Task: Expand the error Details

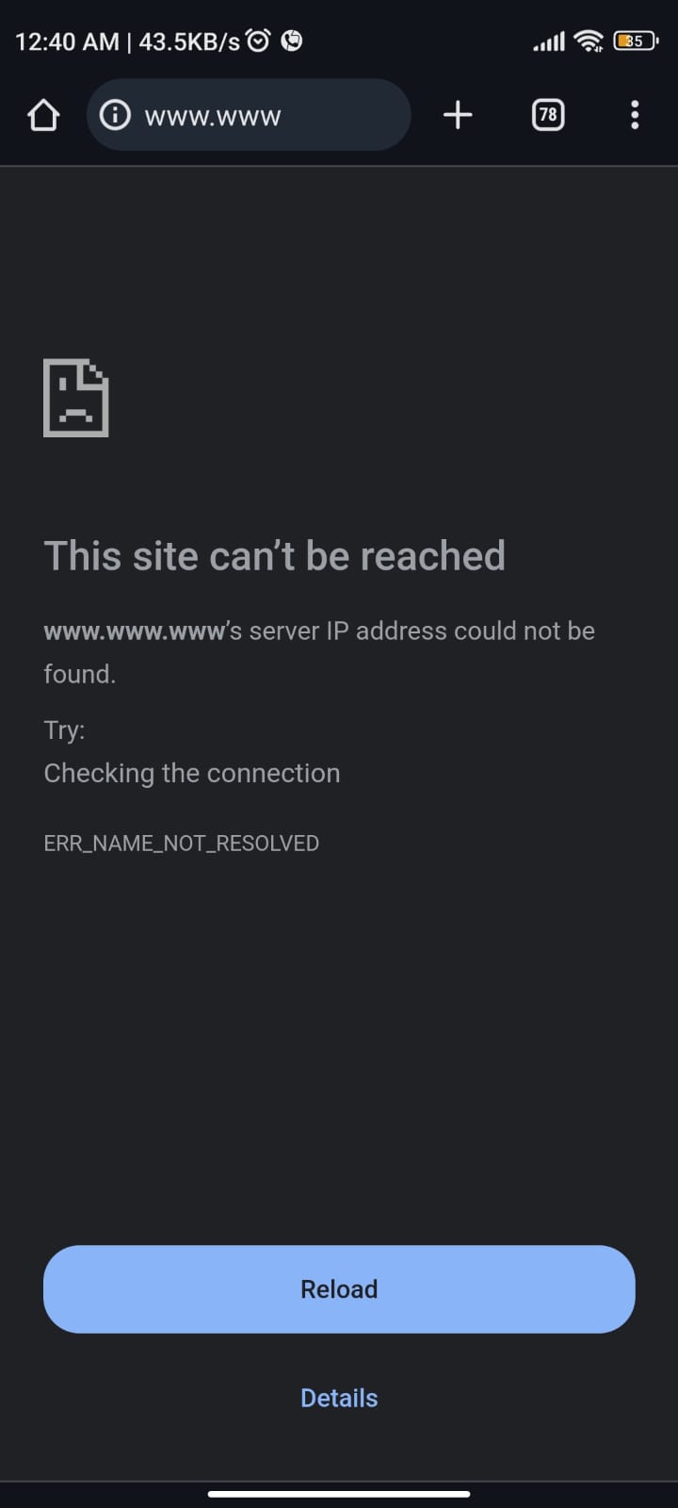Action: tap(339, 1398)
